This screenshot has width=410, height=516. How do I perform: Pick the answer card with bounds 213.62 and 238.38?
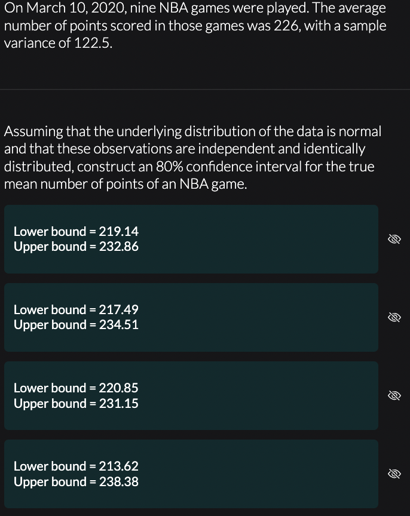click(x=191, y=474)
